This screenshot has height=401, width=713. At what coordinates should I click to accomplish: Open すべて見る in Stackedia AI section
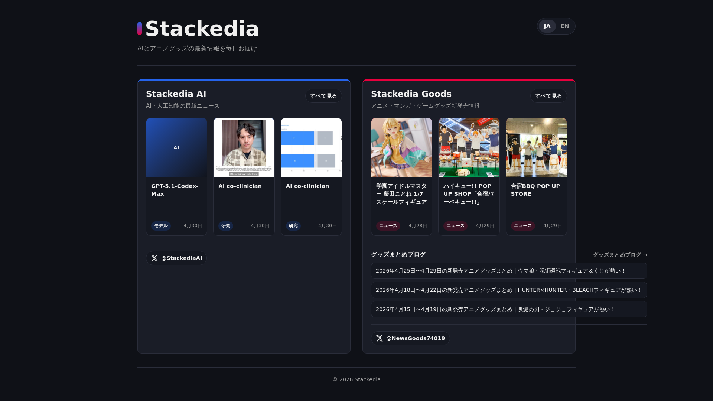[x=323, y=96]
